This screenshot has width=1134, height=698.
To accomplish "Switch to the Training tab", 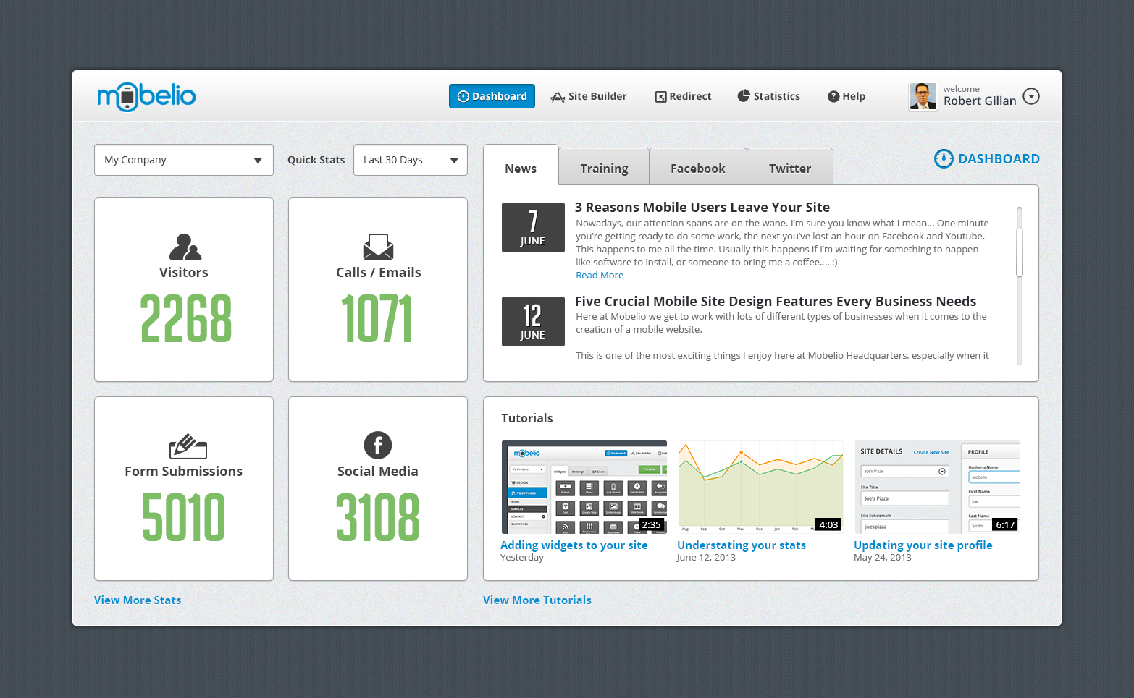I will tap(604, 169).
